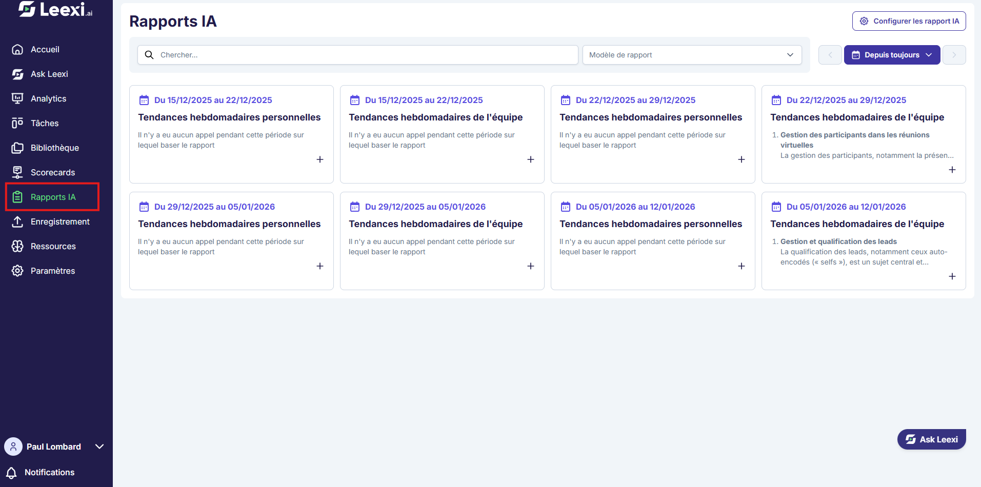This screenshot has height=487, width=981.
Task: Select Scorecards in sidebar
Action: coord(53,172)
